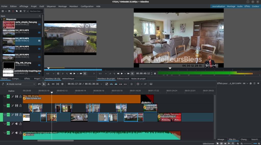Open the Séquence menu
Viewport: 261px width, 145px height.
pos(51,6)
